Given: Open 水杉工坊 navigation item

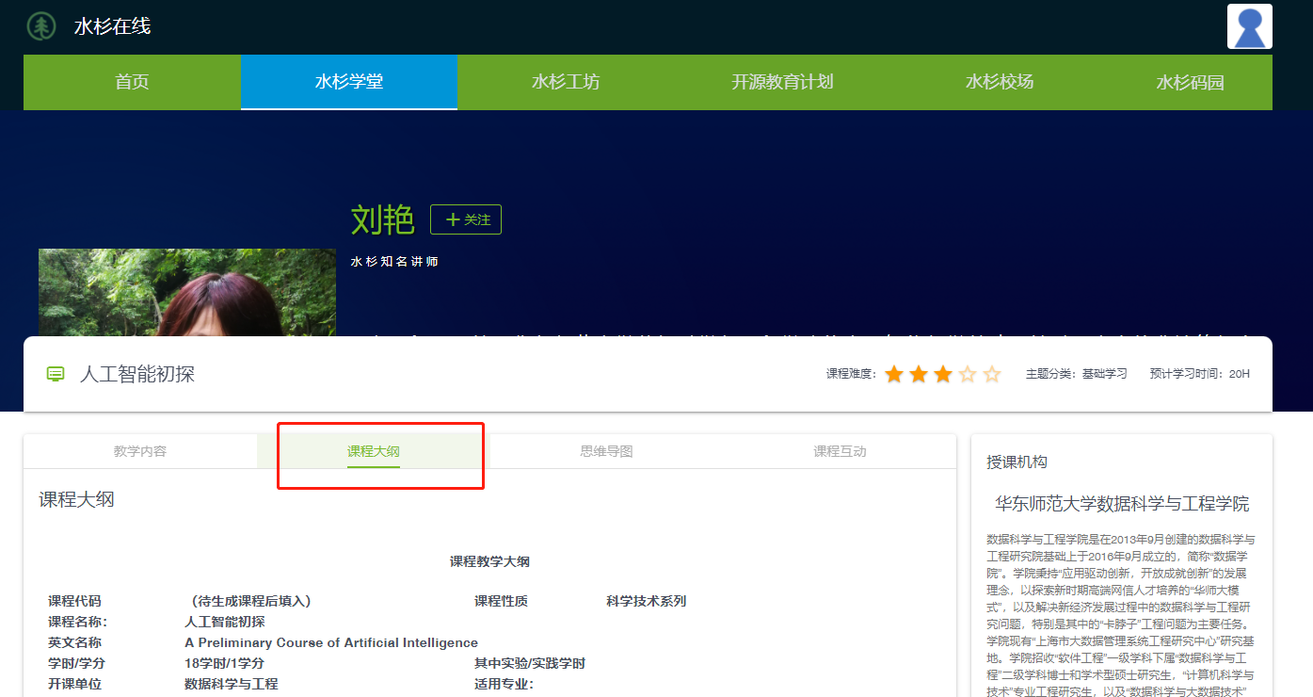Looking at the screenshot, I should pos(565,82).
